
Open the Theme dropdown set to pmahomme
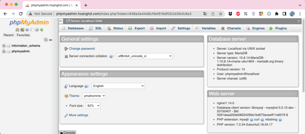click(x=94, y=96)
